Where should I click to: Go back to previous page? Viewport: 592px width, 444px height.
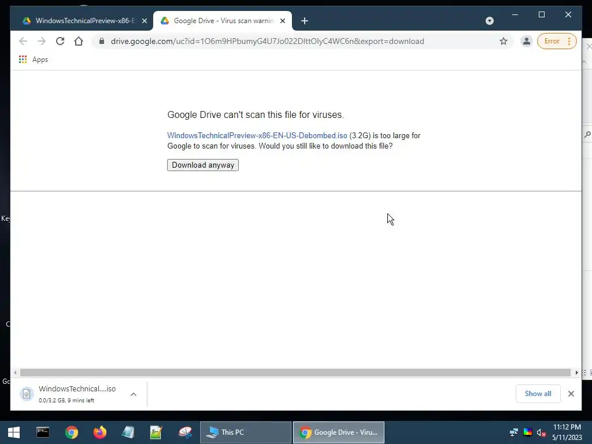23,41
